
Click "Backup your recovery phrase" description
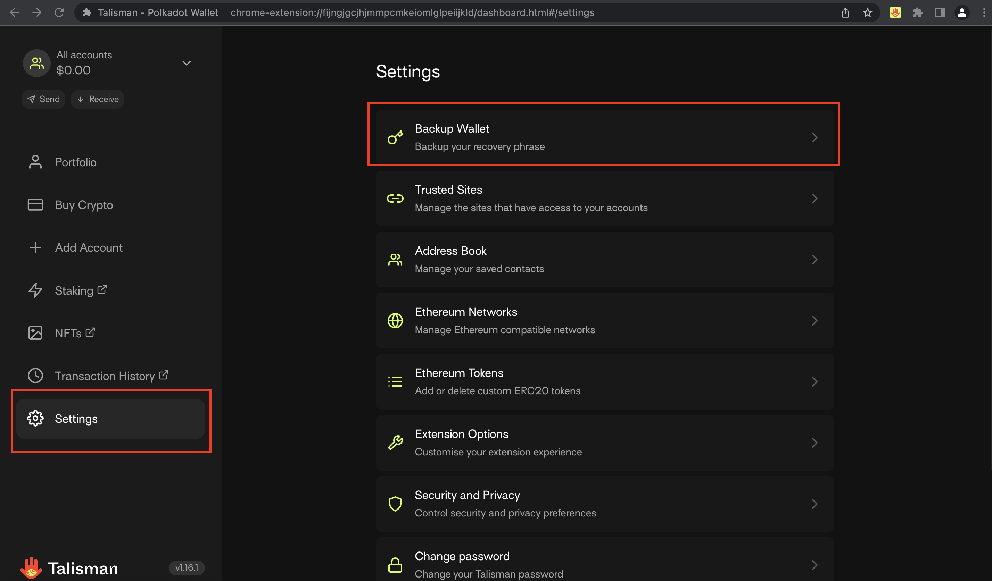tap(480, 147)
